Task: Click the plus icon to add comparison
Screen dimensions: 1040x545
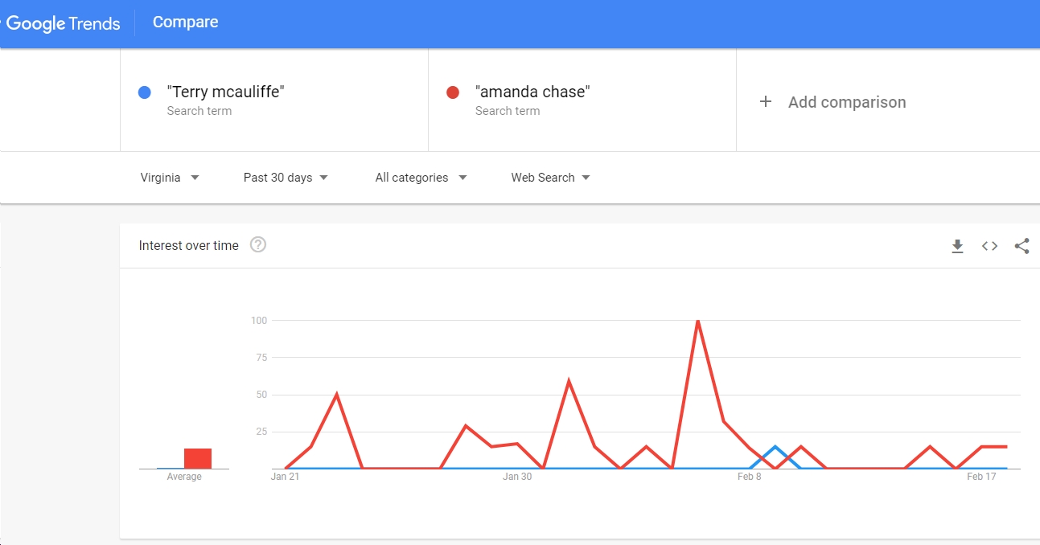Action: click(766, 102)
